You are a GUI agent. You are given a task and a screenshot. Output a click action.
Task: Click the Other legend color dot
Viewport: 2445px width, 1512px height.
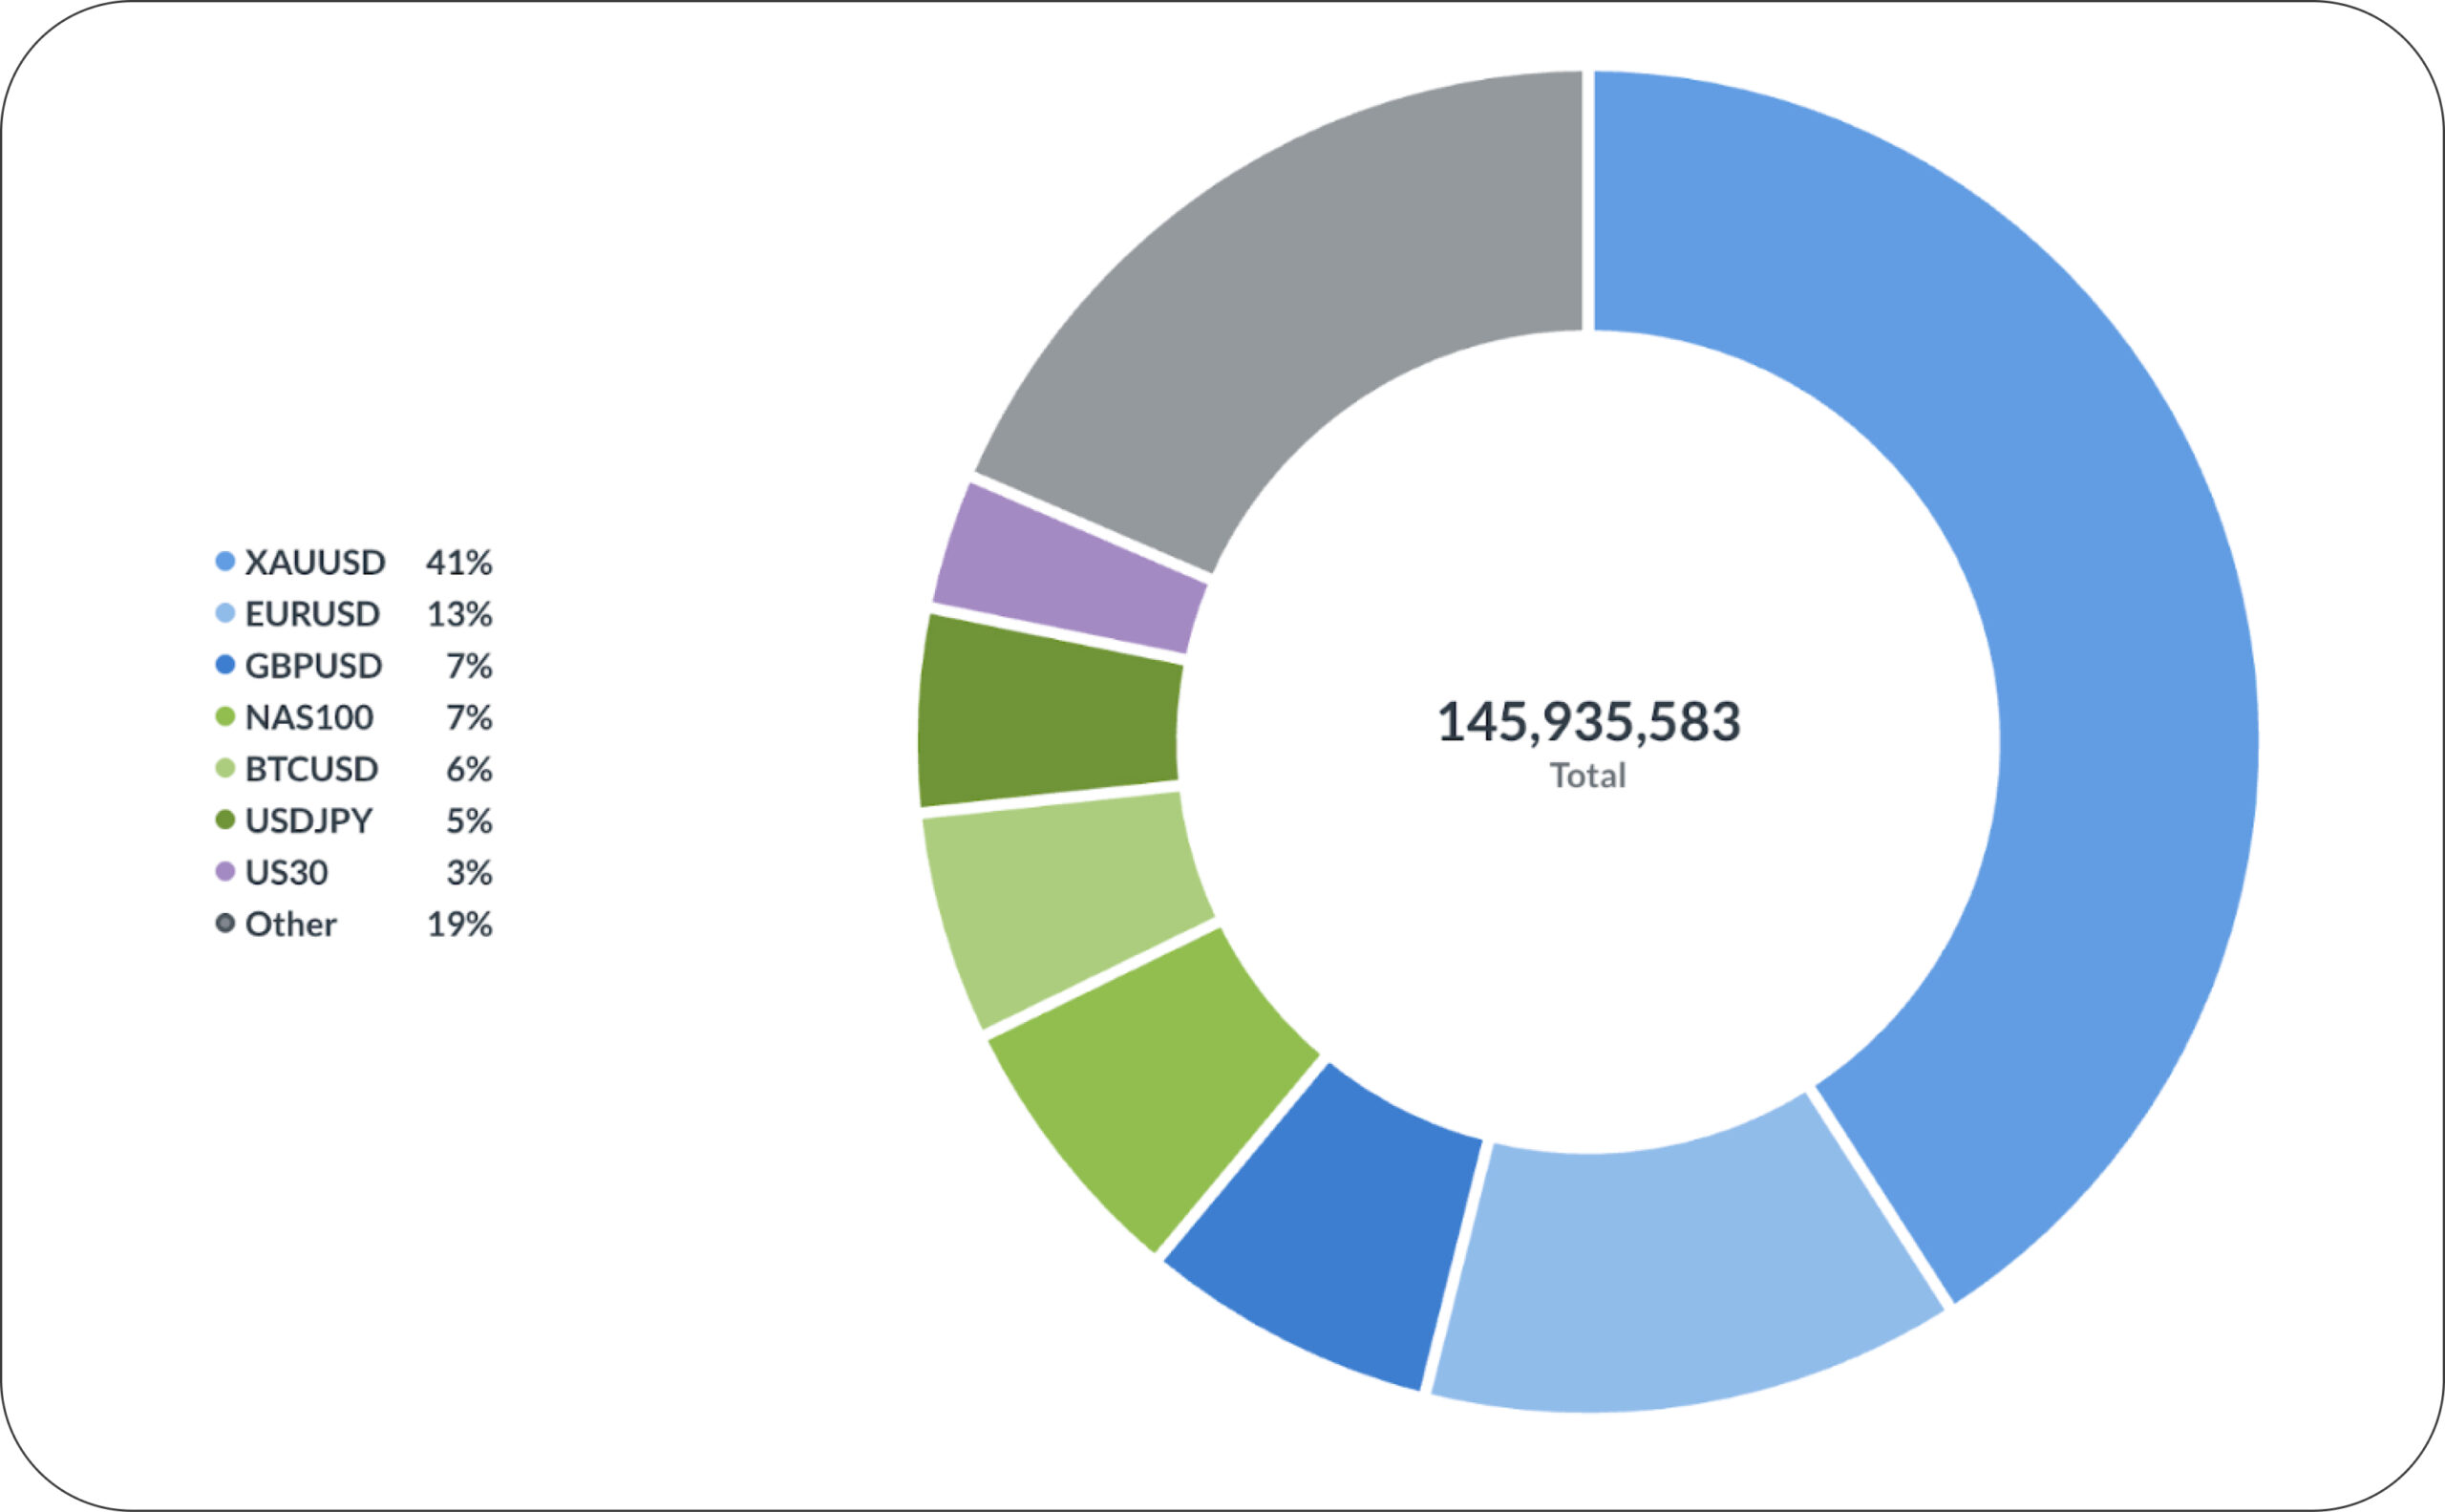[225, 924]
